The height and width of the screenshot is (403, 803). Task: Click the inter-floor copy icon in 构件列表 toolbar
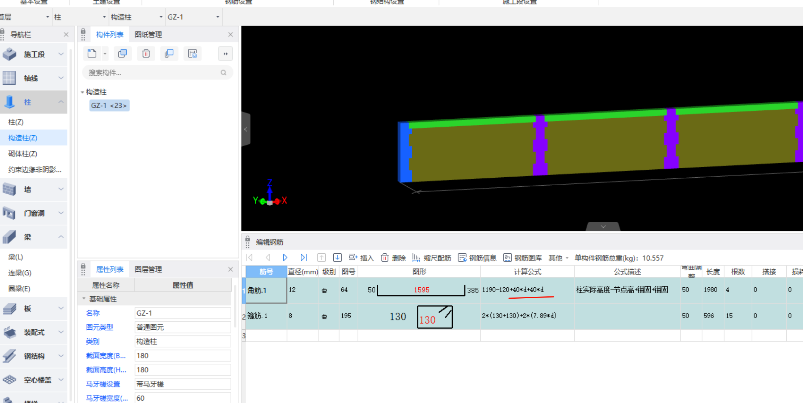[169, 53]
